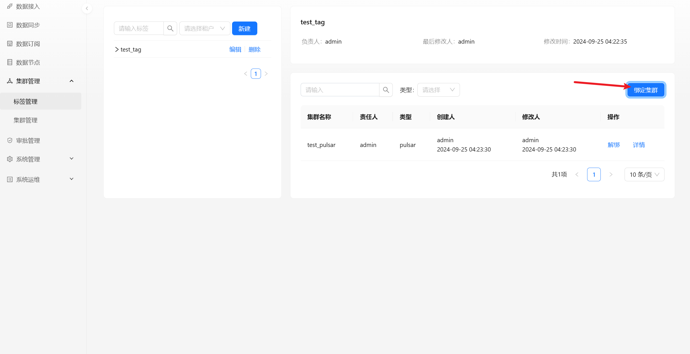This screenshot has height=354, width=690.
Task: Click the tag search magnifier icon
Action: point(170,28)
